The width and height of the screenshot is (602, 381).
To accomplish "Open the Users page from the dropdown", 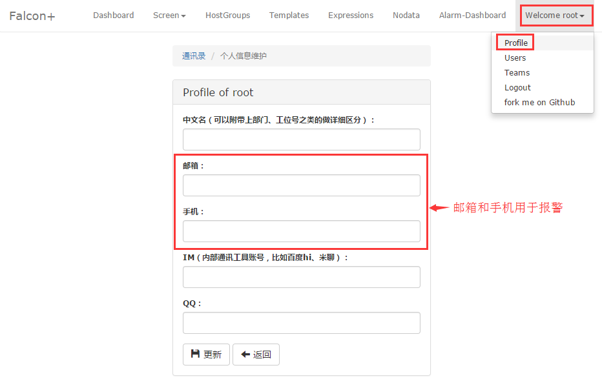I will 515,57.
